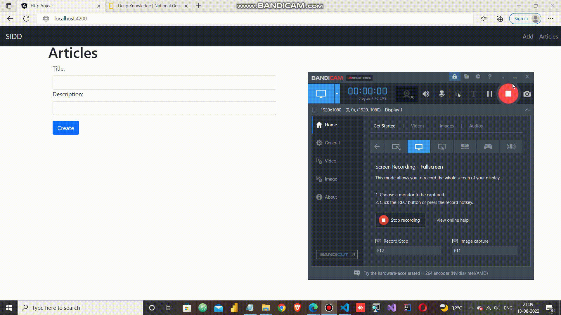Open the View online help link
Viewport: 561px width, 315px height.
[452, 220]
